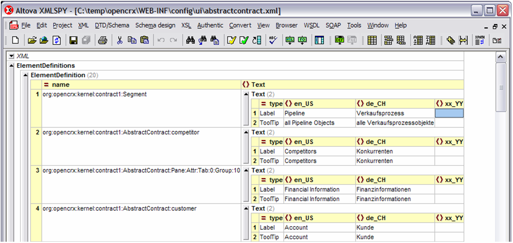Viewport: 513px width, 243px height.
Task: Open Find with the binoculars icon
Action: tap(190, 40)
